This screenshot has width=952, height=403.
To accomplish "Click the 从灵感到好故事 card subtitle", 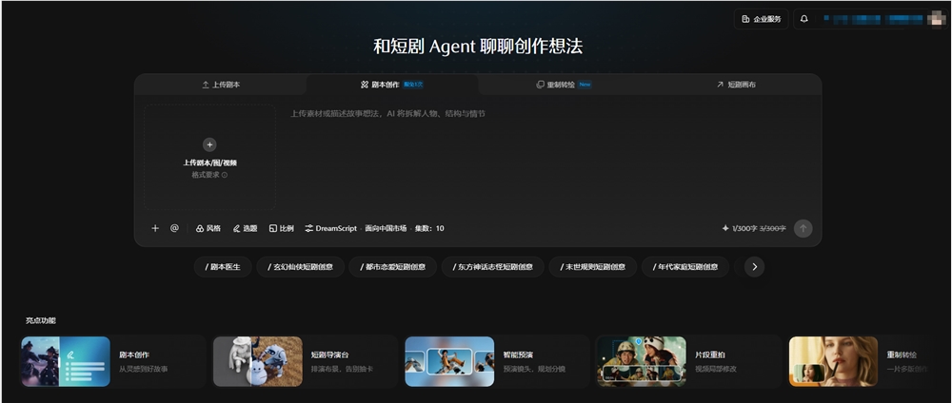I will pos(144,369).
